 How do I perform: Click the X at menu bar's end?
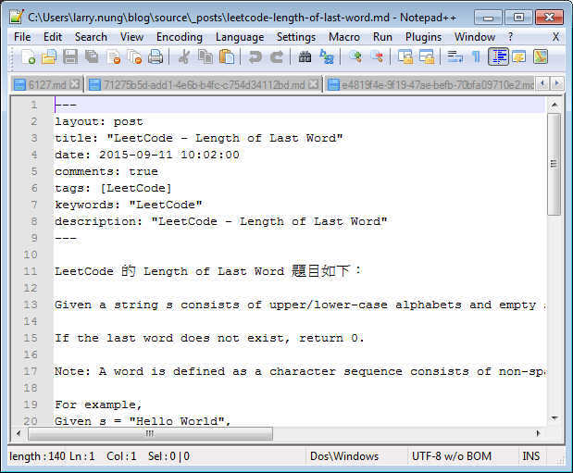pyautogui.click(x=555, y=37)
